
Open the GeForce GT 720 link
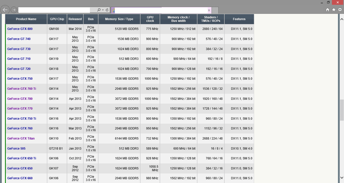pyautogui.click(x=19, y=69)
